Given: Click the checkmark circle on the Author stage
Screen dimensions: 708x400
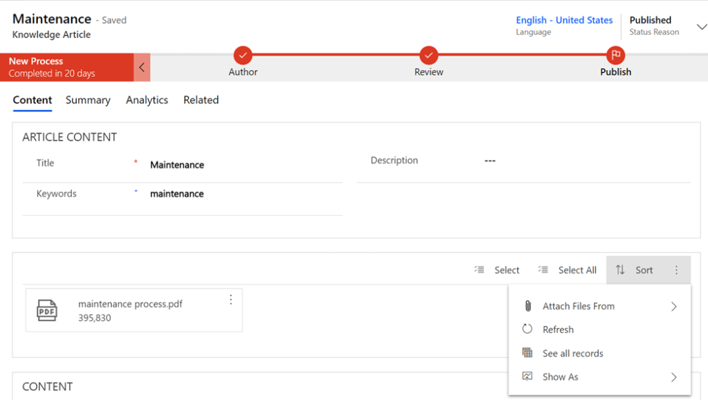Looking at the screenshot, I should pyautogui.click(x=243, y=55).
